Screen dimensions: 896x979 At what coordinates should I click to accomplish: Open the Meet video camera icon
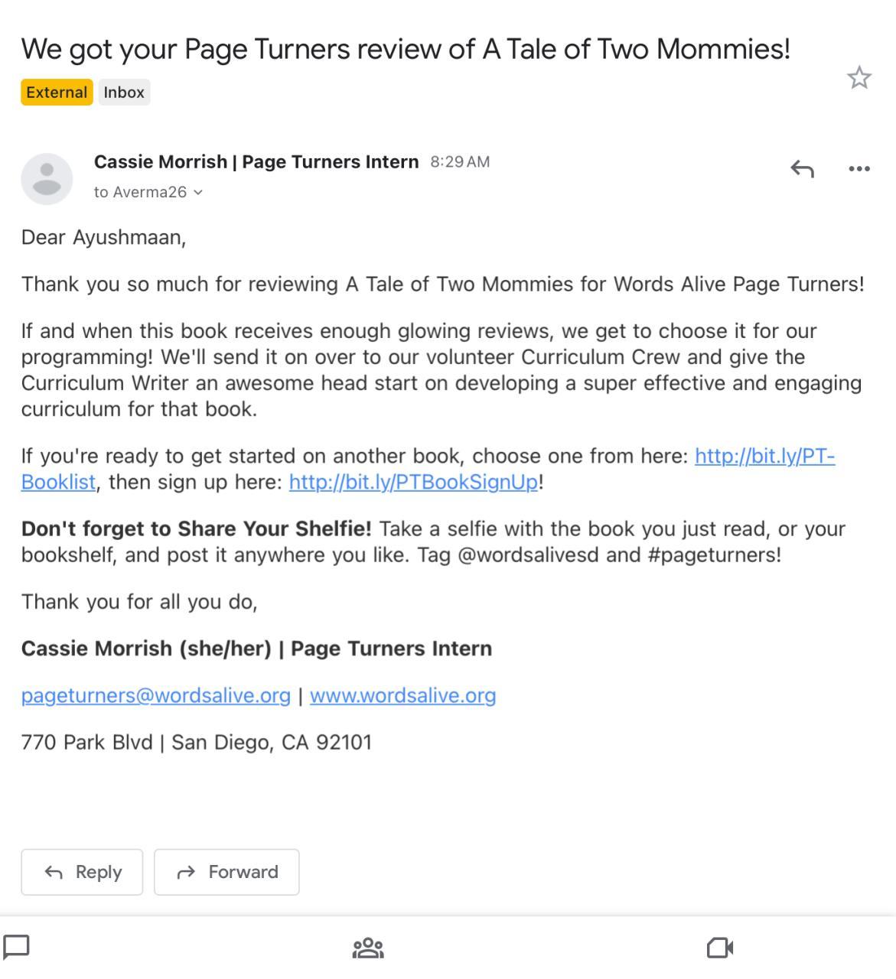[x=720, y=948]
